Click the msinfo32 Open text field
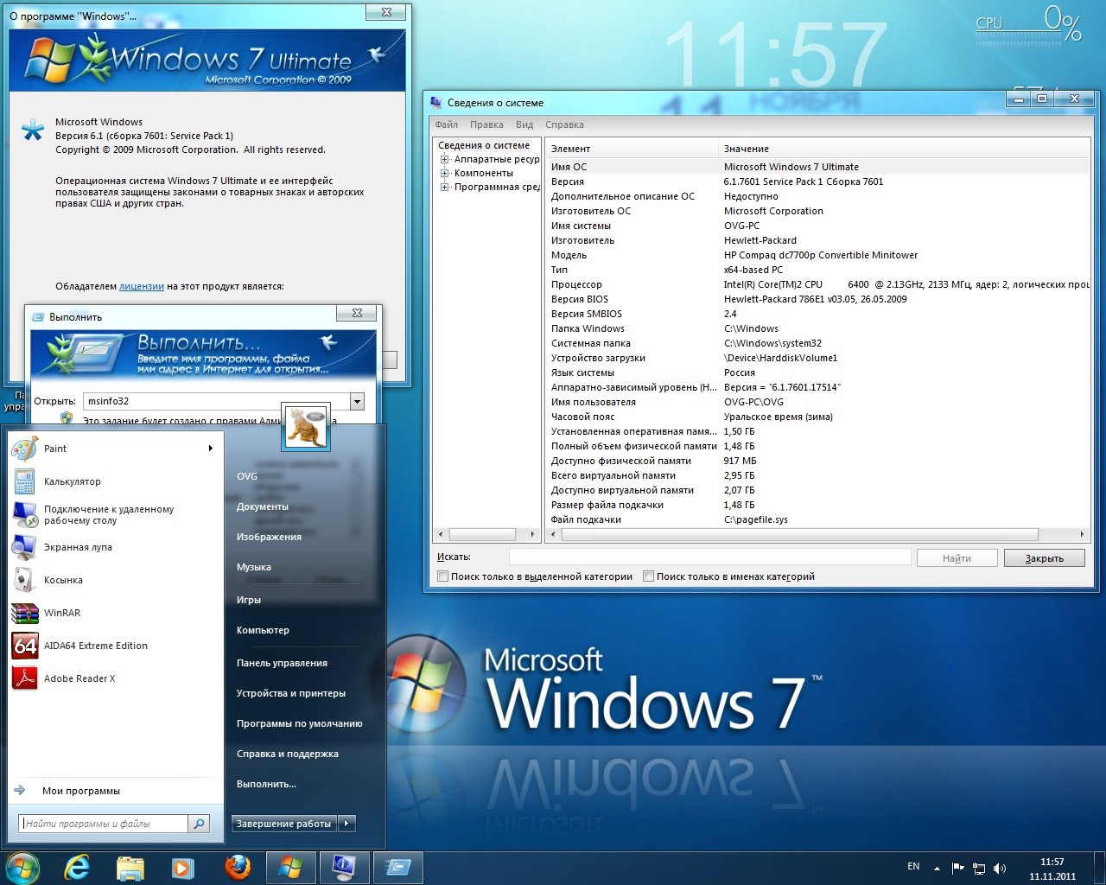This screenshot has height=885, width=1106. pos(217,401)
